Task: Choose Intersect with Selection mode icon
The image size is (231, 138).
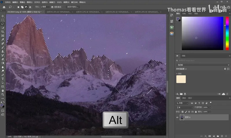Action: (30, 7)
